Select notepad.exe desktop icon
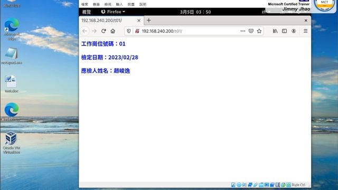This screenshot has height=190, width=338. [12, 56]
